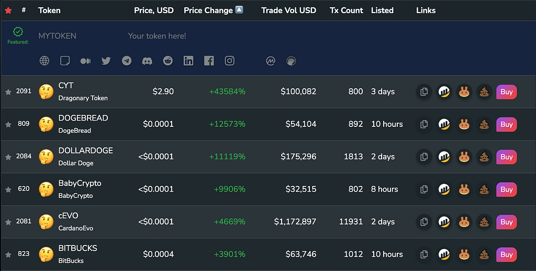Image resolution: width=536 pixels, height=271 pixels.
Task: Click the thinking emoji logo for DOGEBREAD
Action: [46, 124]
